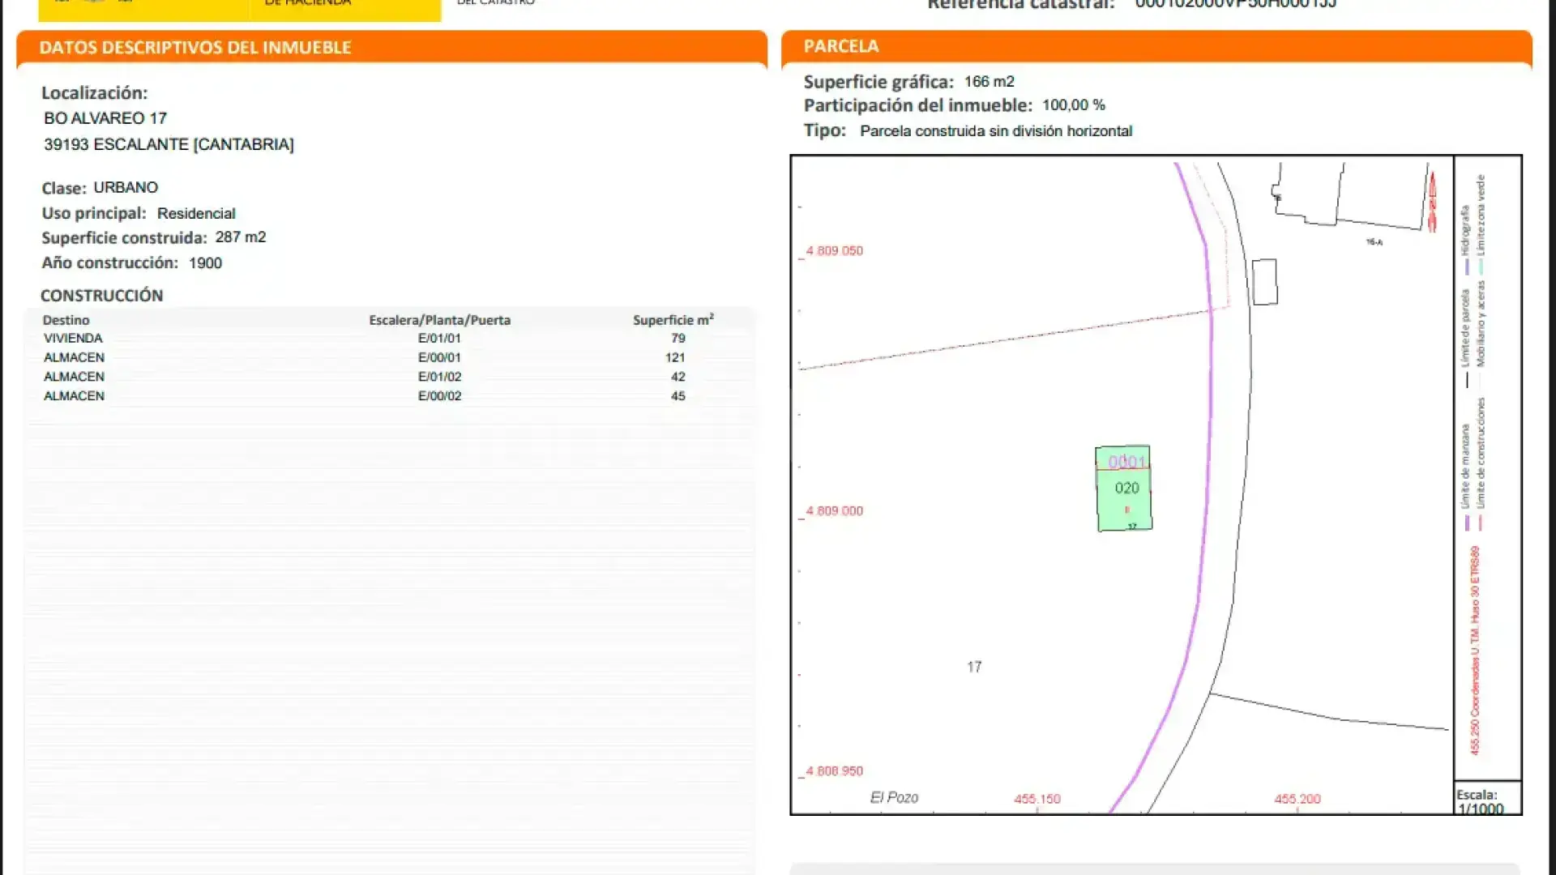Viewport: 1556px width, 875px height.
Task: Click the parcel number 17 label on map
Action: (974, 667)
